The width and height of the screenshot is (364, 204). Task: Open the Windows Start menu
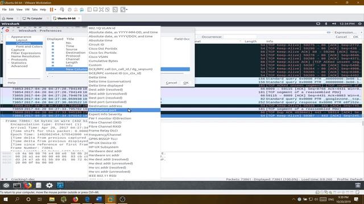click(x=6, y=199)
